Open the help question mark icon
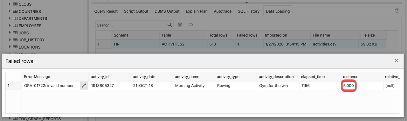Viewport: 407px width, 121px height. pyautogui.click(x=397, y=11)
